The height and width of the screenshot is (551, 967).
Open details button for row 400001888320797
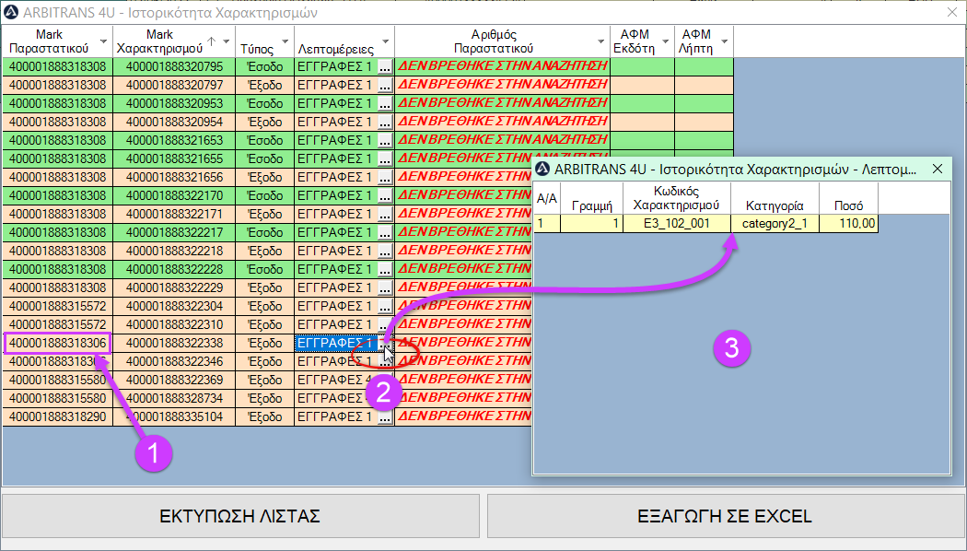(x=385, y=85)
